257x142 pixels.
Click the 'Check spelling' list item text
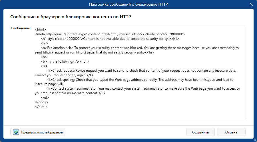134,82
